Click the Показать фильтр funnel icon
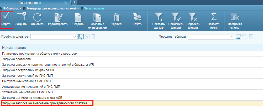Image resolution: width=263 pixels, height=108 pixels. pyautogui.click(x=158, y=17)
